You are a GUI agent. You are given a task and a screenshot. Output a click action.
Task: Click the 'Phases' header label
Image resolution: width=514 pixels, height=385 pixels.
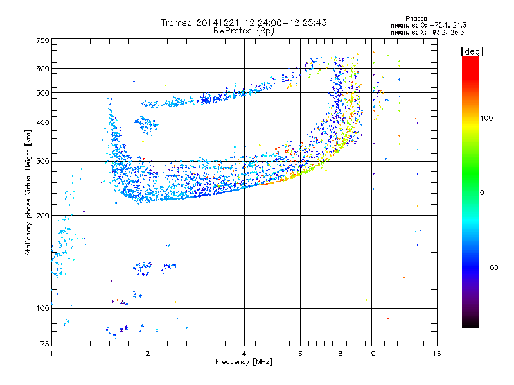[x=416, y=19]
